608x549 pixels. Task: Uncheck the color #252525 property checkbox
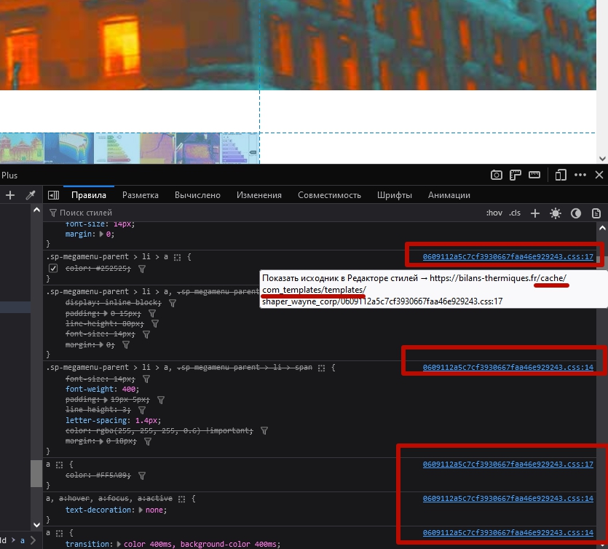point(52,268)
